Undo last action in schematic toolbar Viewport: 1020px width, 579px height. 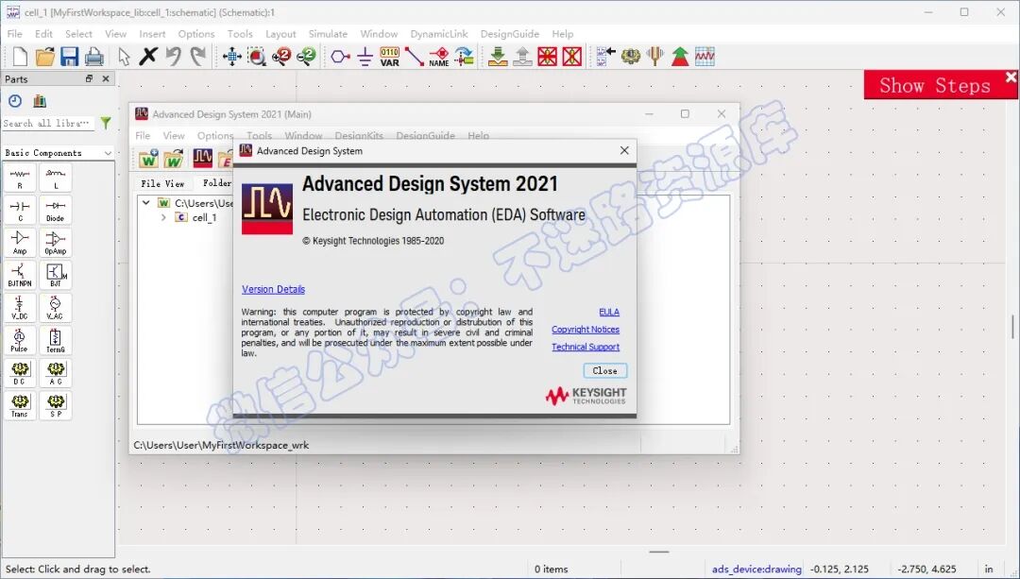coord(173,57)
